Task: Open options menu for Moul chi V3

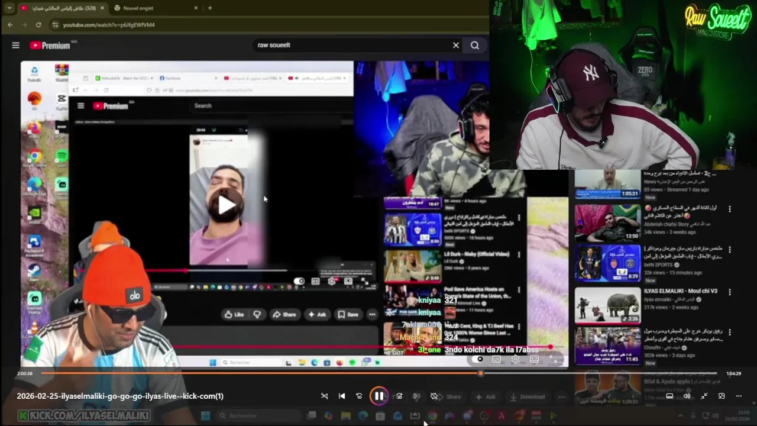Action: click(730, 292)
